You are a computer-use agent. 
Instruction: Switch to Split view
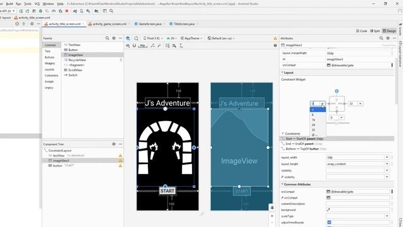(x=375, y=31)
